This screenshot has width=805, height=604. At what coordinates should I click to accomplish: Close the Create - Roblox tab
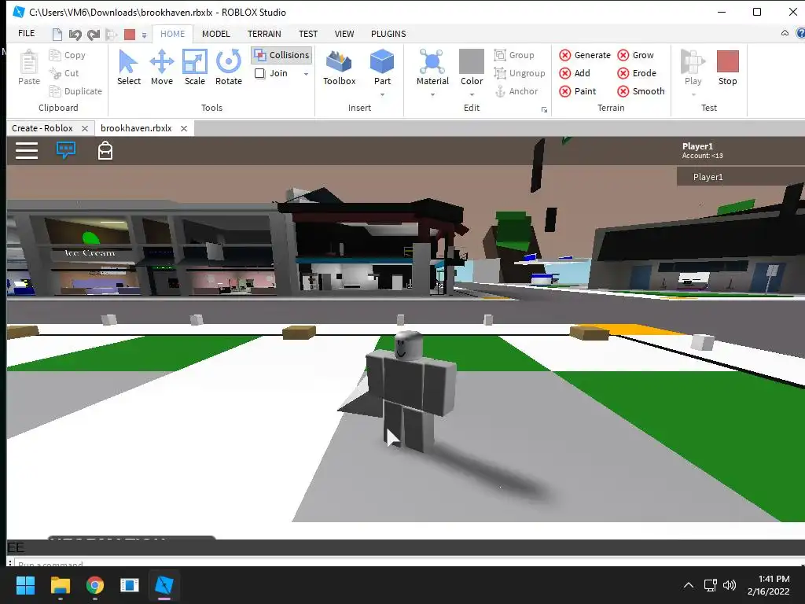[x=85, y=128]
